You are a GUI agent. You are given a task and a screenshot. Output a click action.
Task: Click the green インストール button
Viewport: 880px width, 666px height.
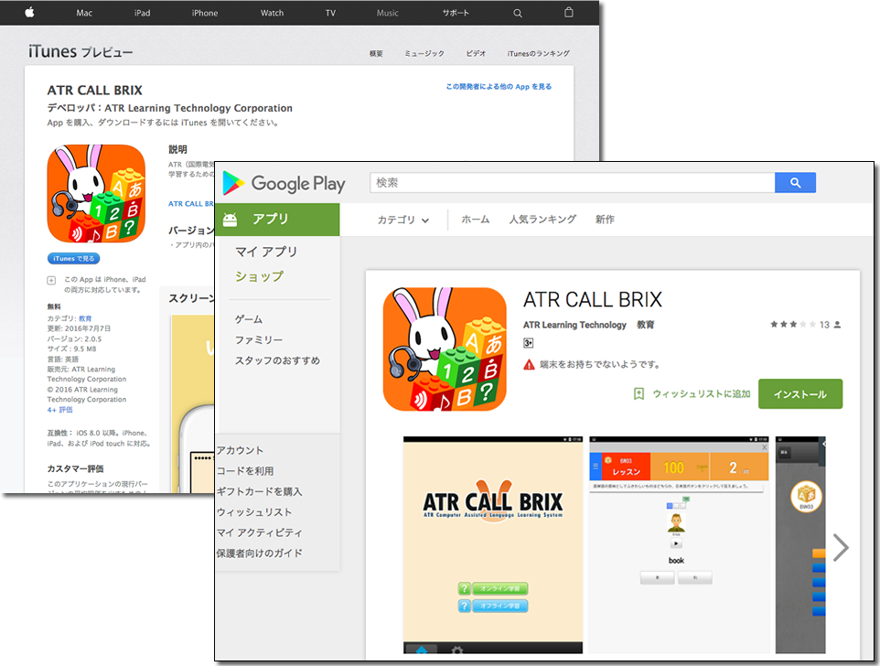tap(800, 394)
